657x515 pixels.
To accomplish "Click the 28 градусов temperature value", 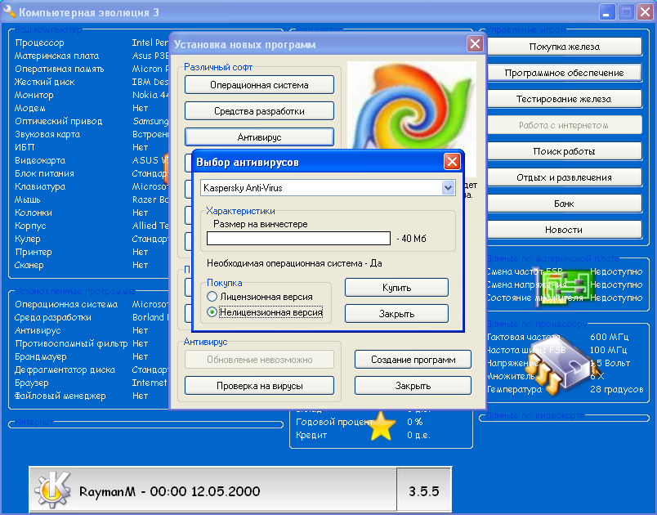I will (x=617, y=389).
